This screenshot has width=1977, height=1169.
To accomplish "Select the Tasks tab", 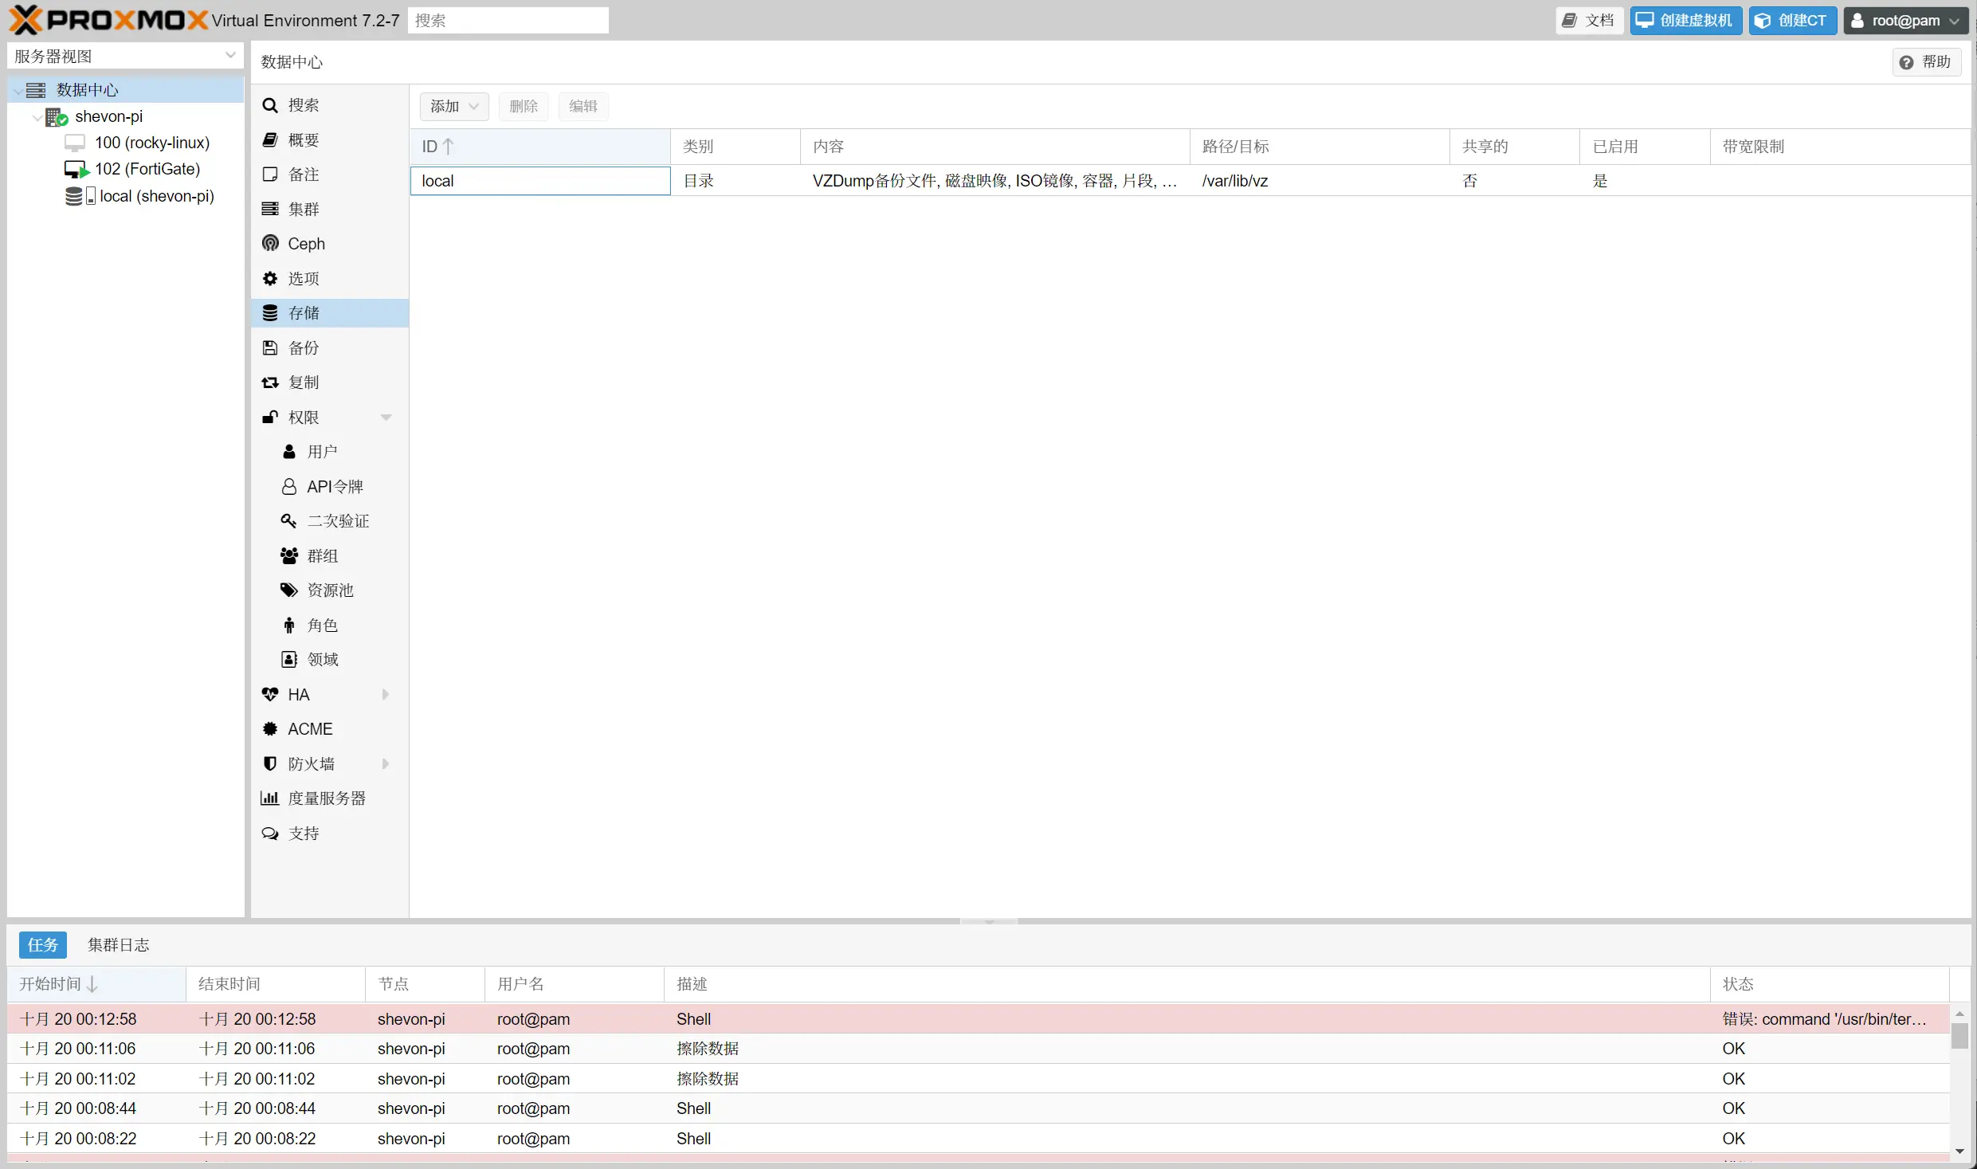I will (42, 944).
